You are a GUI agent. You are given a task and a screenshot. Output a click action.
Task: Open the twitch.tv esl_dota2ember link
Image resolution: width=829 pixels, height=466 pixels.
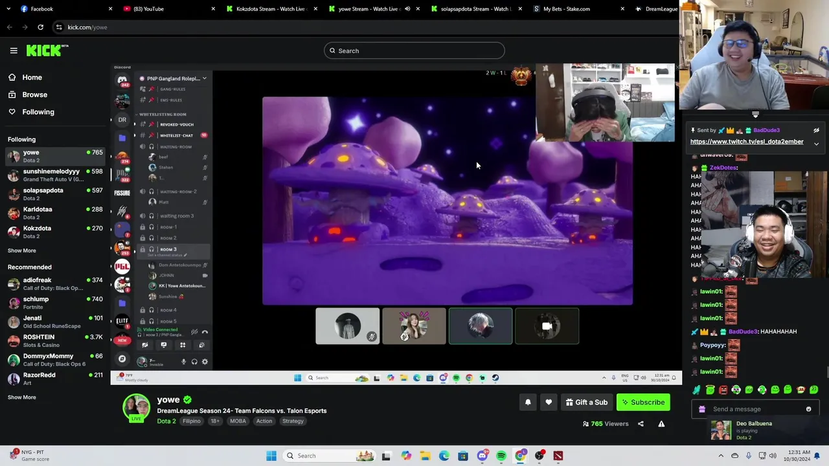[747, 142]
